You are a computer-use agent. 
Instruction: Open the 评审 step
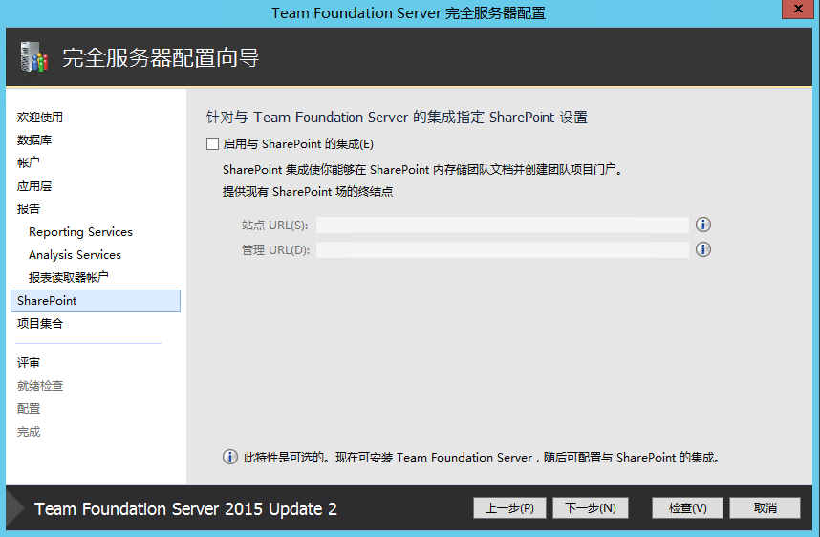click(29, 363)
